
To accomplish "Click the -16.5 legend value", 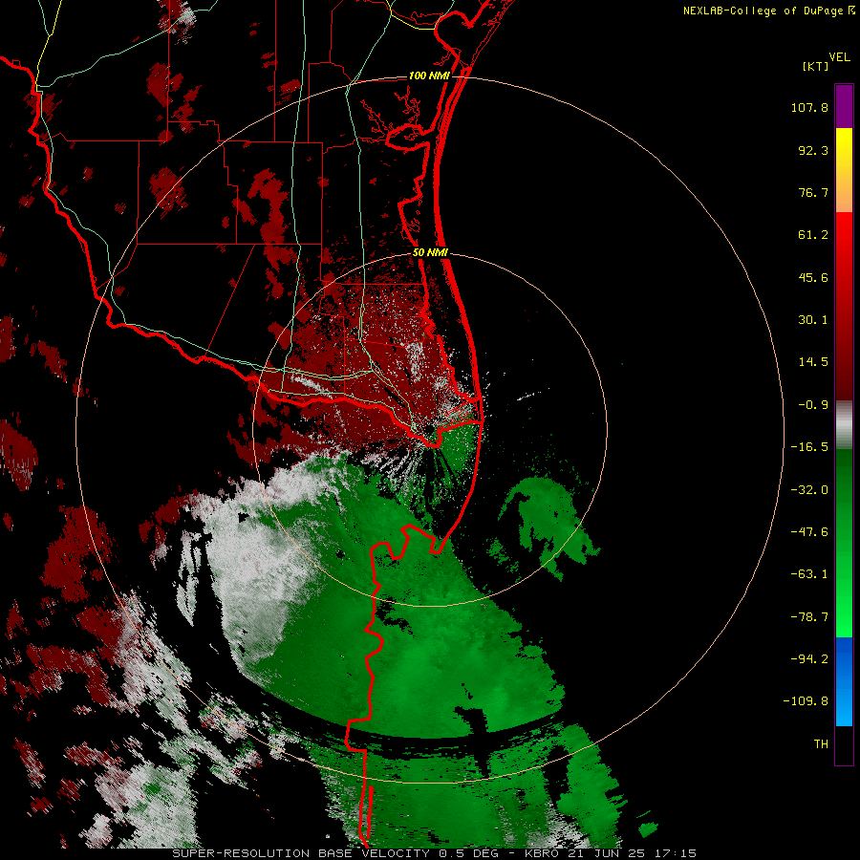I will coord(809,447).
